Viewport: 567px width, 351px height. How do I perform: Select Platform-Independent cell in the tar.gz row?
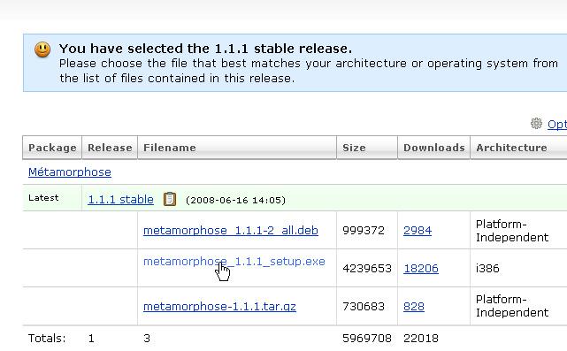click(x=512, y=306)
